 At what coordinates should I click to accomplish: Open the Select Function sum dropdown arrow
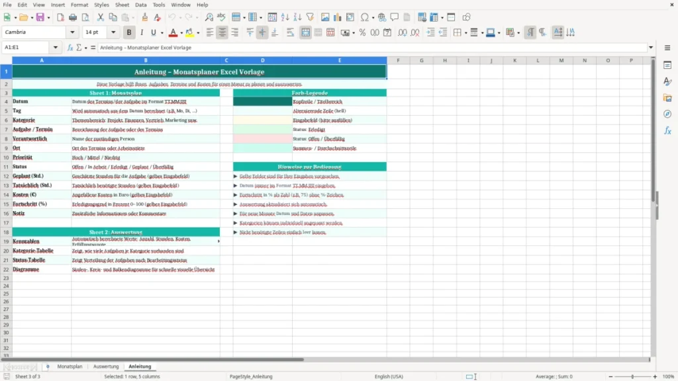(85, 48)
